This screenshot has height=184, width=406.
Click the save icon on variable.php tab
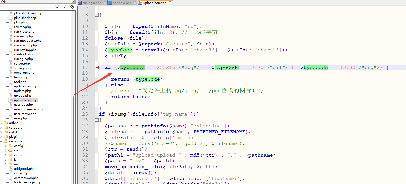110,3
